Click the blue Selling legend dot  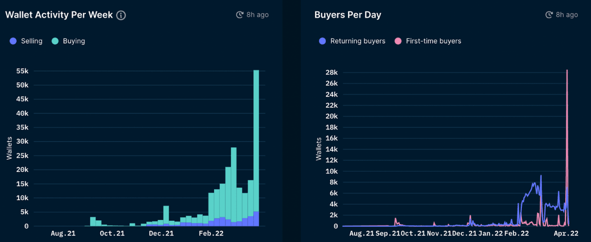pyautogui.click(x=13, y=41)
